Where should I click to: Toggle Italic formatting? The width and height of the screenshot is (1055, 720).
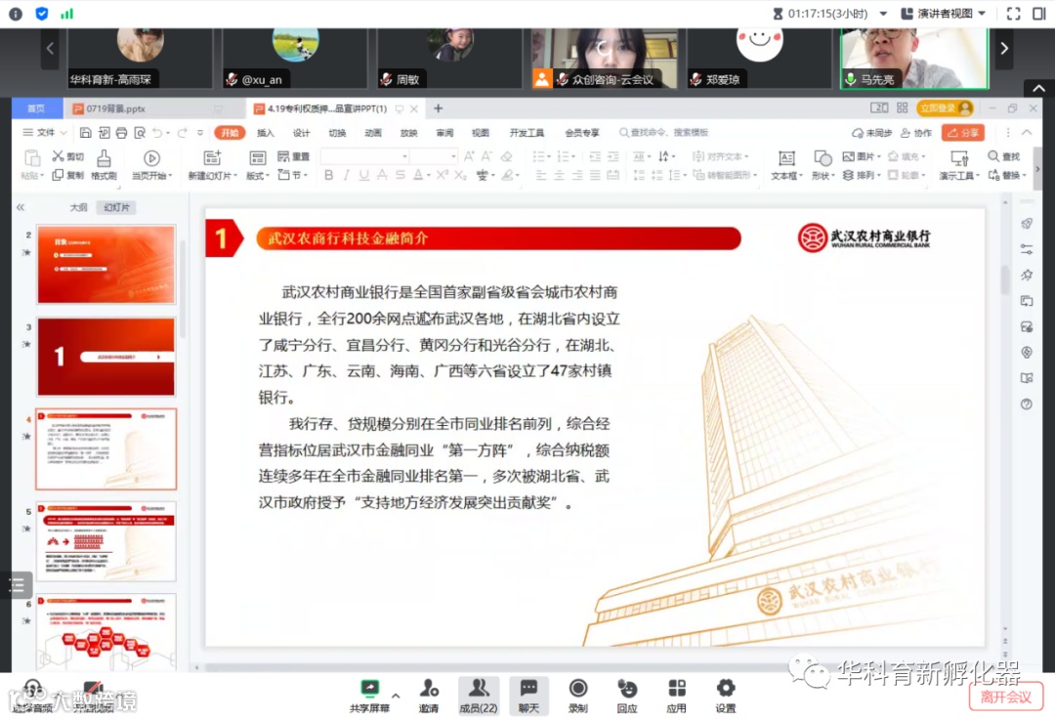pyautogui.click(x=346, y=175)
